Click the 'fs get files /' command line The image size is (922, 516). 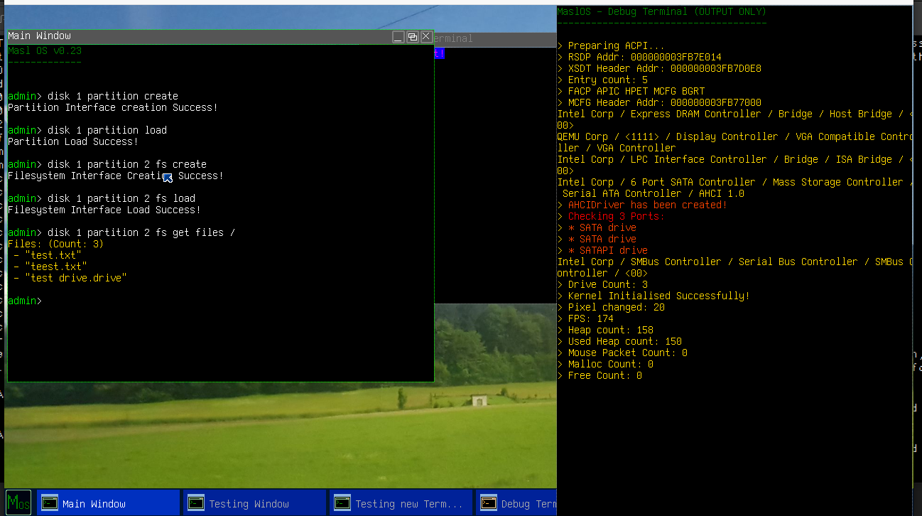point(141,232)
